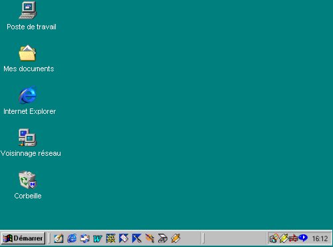Open the Démarrer start menu

pos(23,238)
